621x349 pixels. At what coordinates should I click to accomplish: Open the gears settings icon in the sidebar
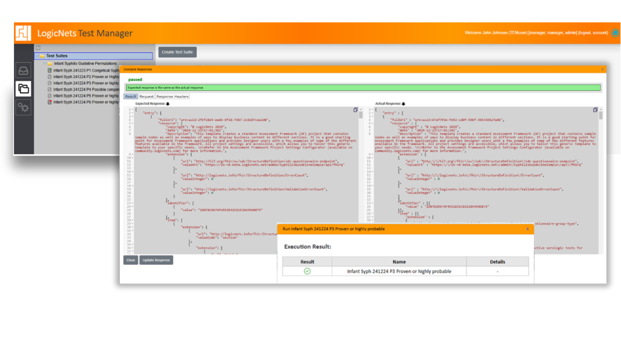click(x=23, y=107)
